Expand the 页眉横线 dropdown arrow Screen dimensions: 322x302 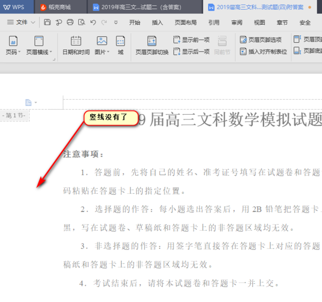51,52
